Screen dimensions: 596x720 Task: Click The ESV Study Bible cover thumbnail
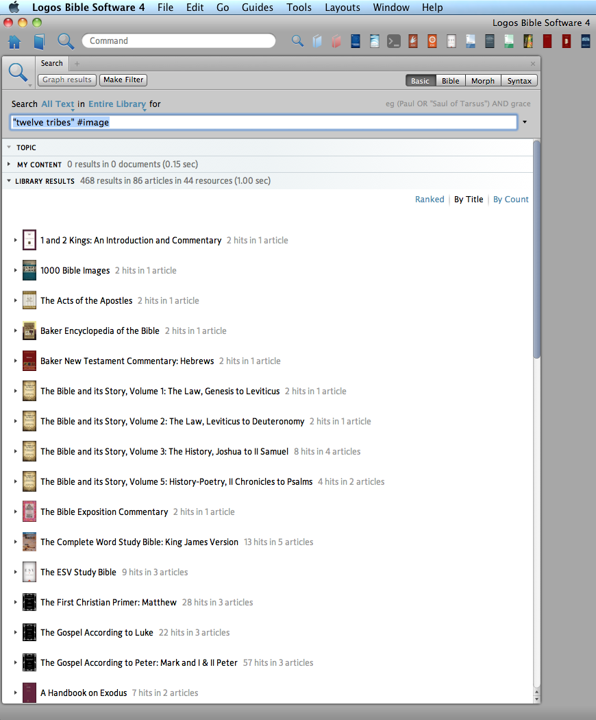(29, 572)
